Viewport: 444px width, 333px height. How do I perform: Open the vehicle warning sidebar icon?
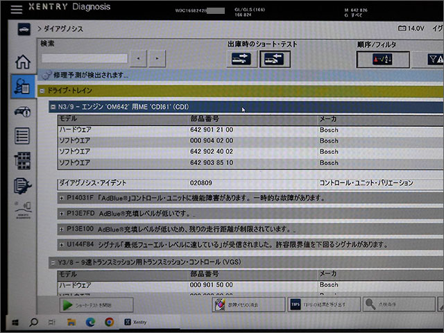click(x=23, y=112)
